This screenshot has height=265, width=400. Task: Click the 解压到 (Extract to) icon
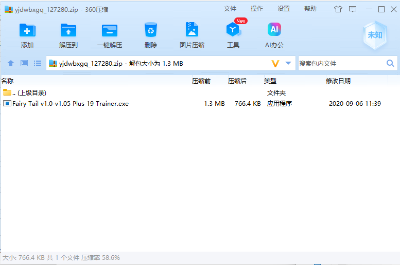tap(68, 30)
